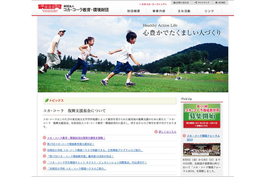
Task: Open the 自然環境プログラムのご紹介 topic link
Action: 95,150
